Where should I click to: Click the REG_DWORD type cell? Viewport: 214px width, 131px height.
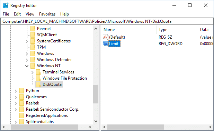coord(170,44)
